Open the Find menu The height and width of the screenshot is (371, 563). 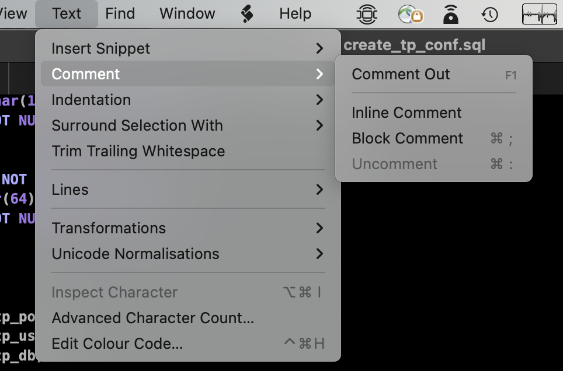[x=120, y=13]
